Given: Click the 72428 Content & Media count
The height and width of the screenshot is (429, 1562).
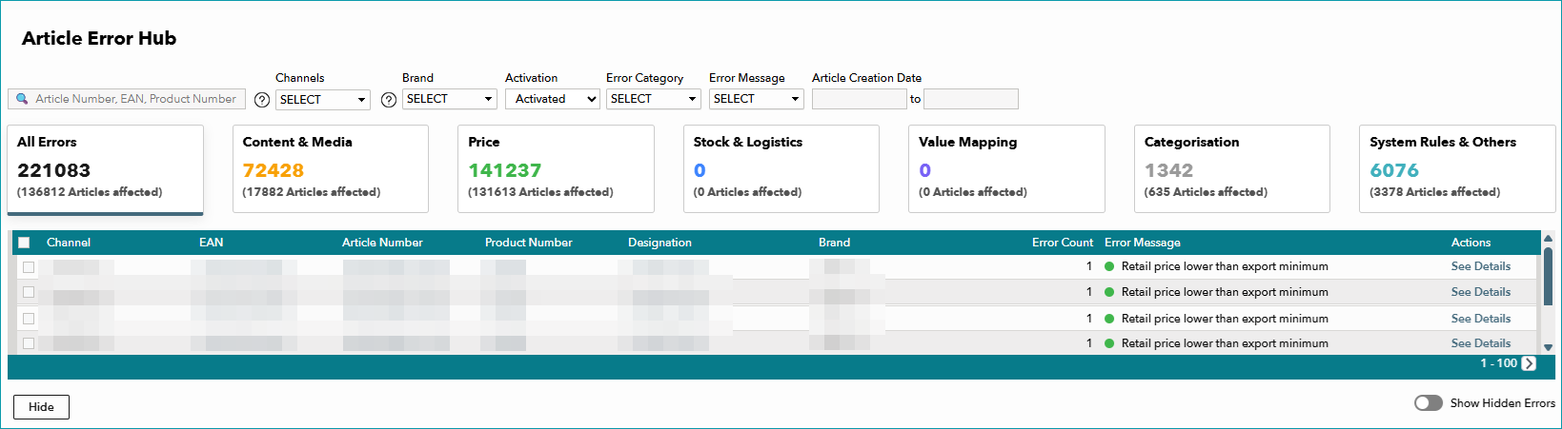Looking at the screenshot, I should pos(274,170).
